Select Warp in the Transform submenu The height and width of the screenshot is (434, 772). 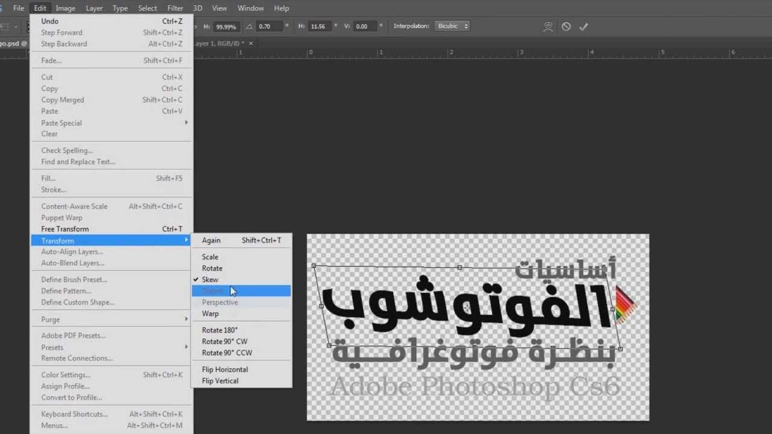tap(241, 314)
